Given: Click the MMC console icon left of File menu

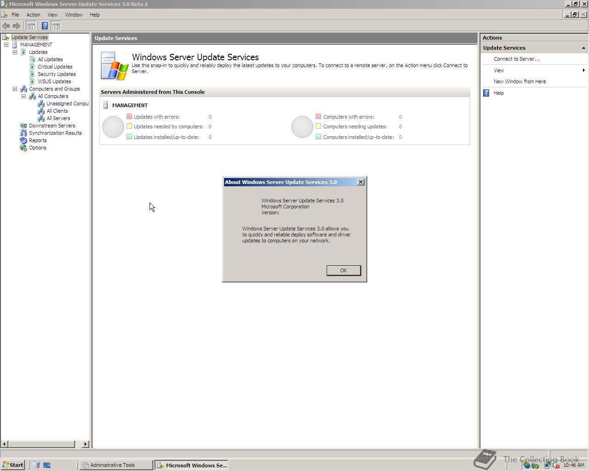Looking at the screenshot, I should (5, 15).
